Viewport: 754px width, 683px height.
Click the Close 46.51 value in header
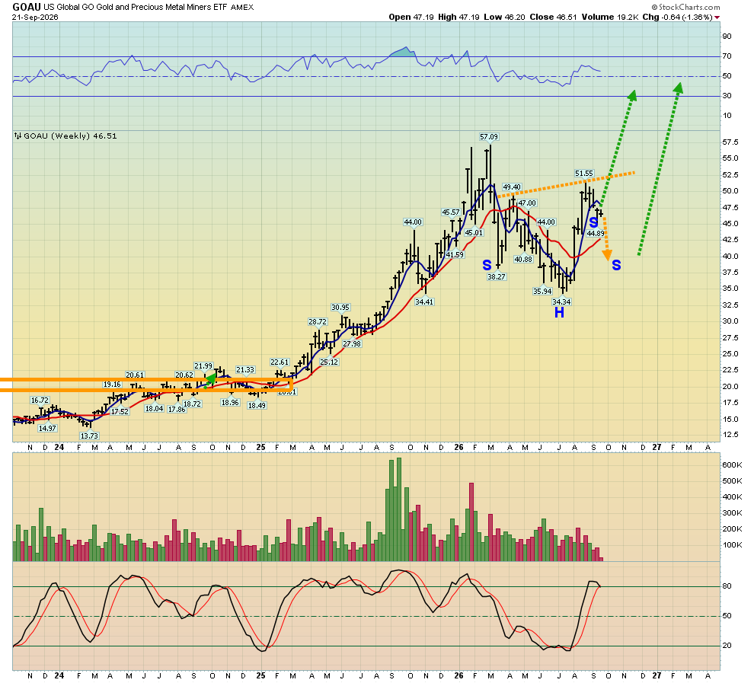pyautogui.click(x=553, y=18)
